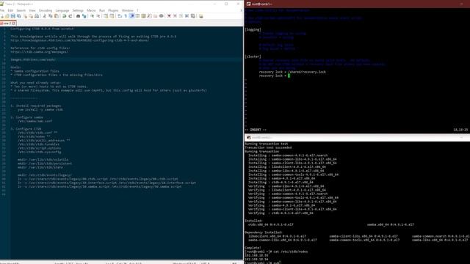Open the Folder as Workspace icon
This screenshot has width=470, height=264.
pyautogui.click(x=155, y=16)
